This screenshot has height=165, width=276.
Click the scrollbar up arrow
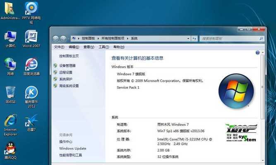[263, 52]
